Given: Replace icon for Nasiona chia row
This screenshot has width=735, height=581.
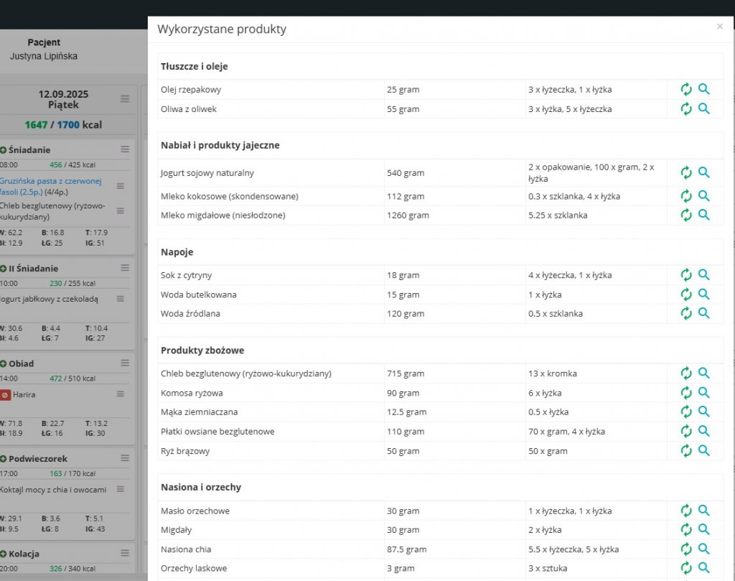Looking at the screenshot, I should pyautogui.click(x=686, y=549).
